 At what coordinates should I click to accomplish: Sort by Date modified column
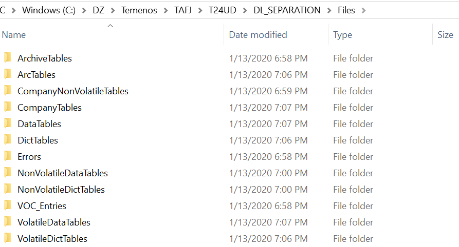coord(258,35)
